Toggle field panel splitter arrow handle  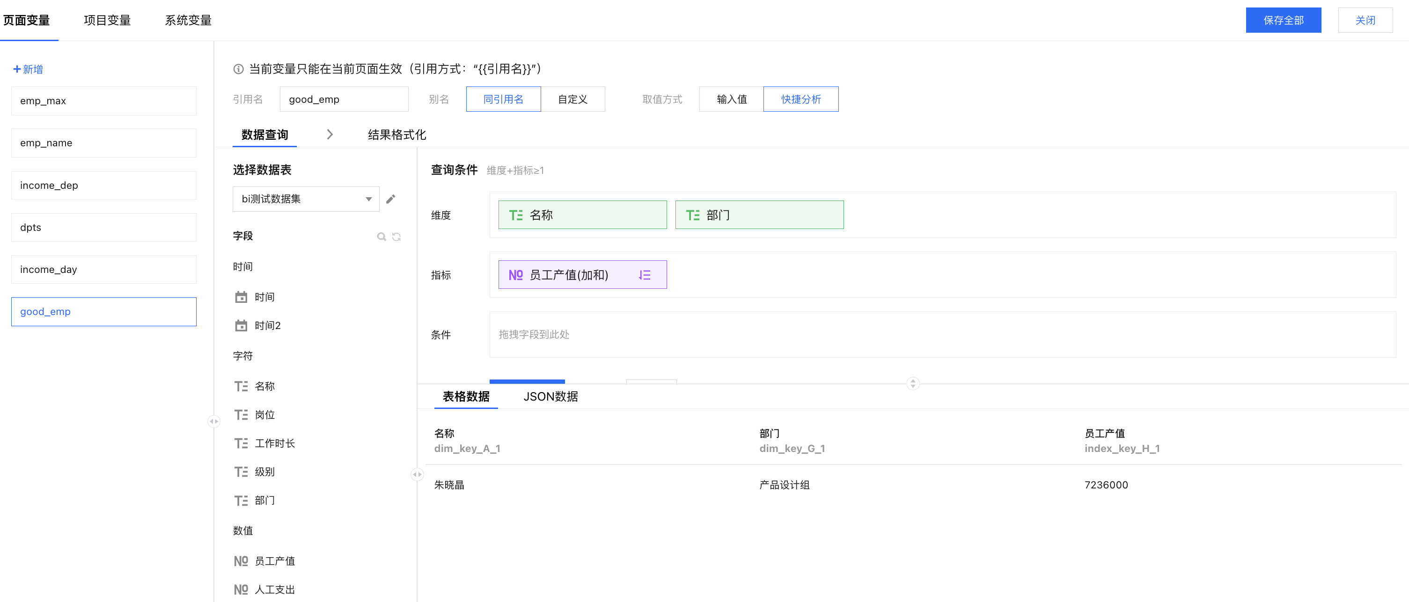(417, 474)
